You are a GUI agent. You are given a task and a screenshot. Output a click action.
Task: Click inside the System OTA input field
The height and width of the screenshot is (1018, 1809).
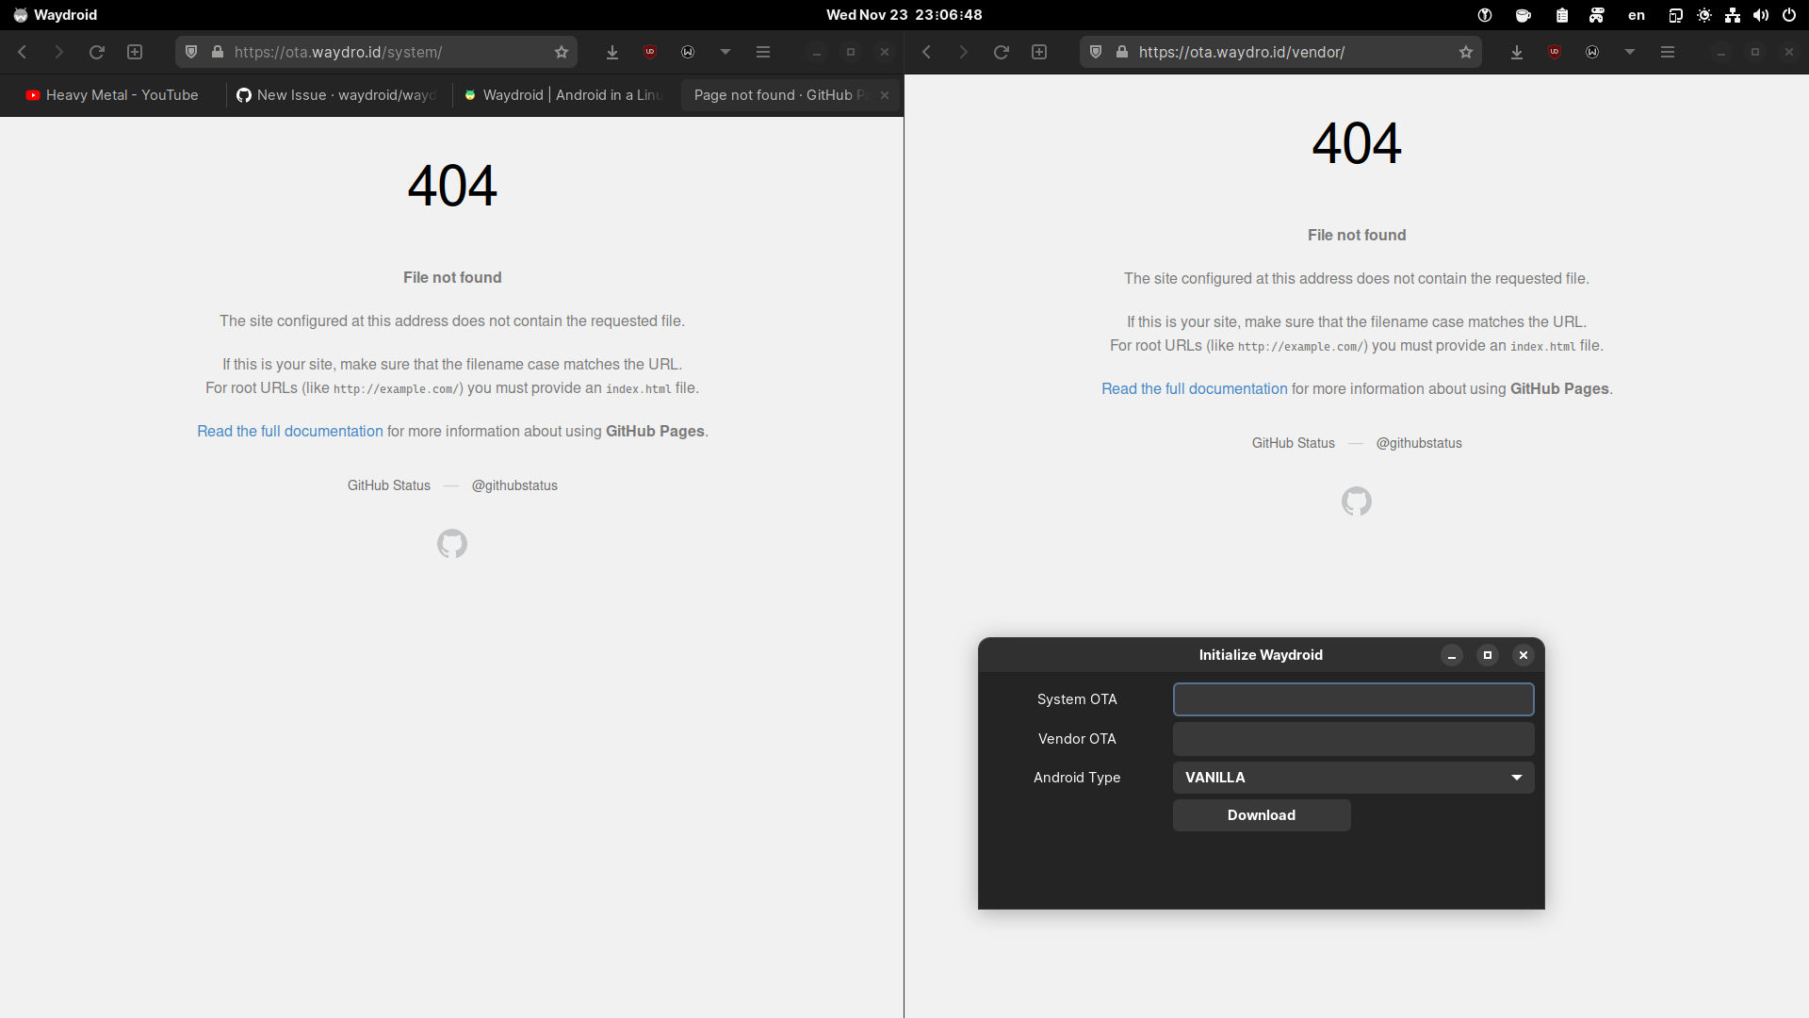tap(1353, 698)
